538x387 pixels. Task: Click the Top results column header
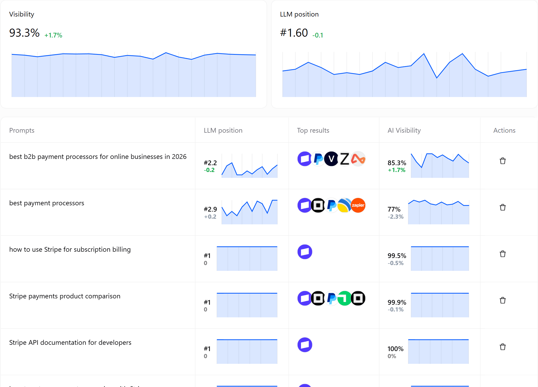(x=313, y=130)
